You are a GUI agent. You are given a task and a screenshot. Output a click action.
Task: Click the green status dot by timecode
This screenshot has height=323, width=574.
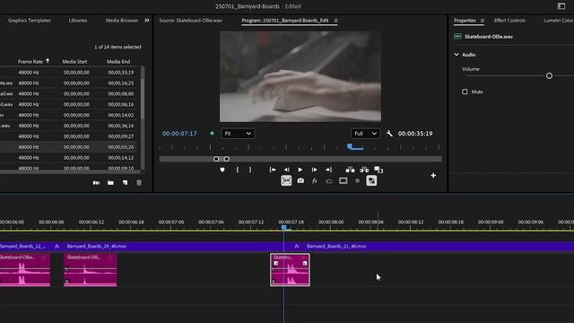[x=212, y=134]
